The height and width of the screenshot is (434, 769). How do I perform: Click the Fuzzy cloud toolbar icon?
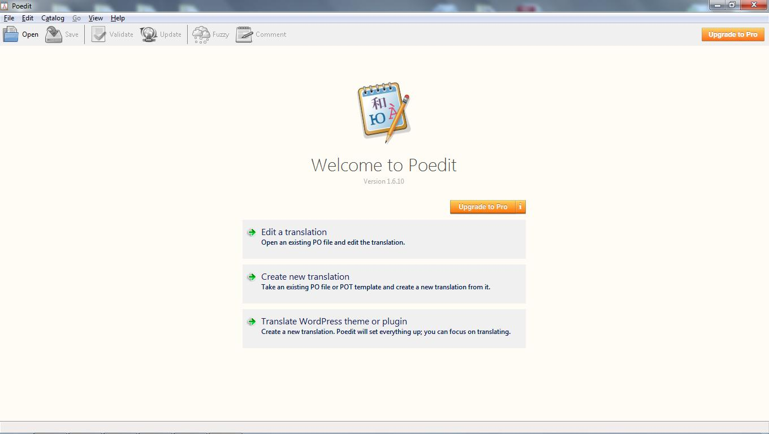pos(201,34)
